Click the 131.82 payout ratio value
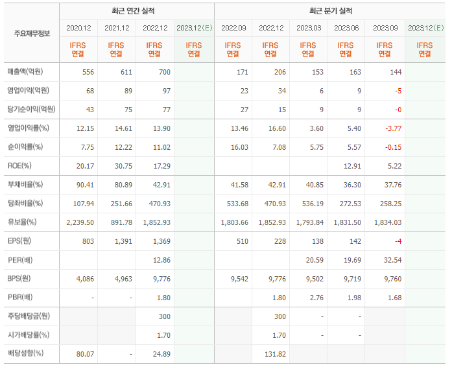Screen dimensions: 452x367 pyautogui.click(x=276, y=354)
